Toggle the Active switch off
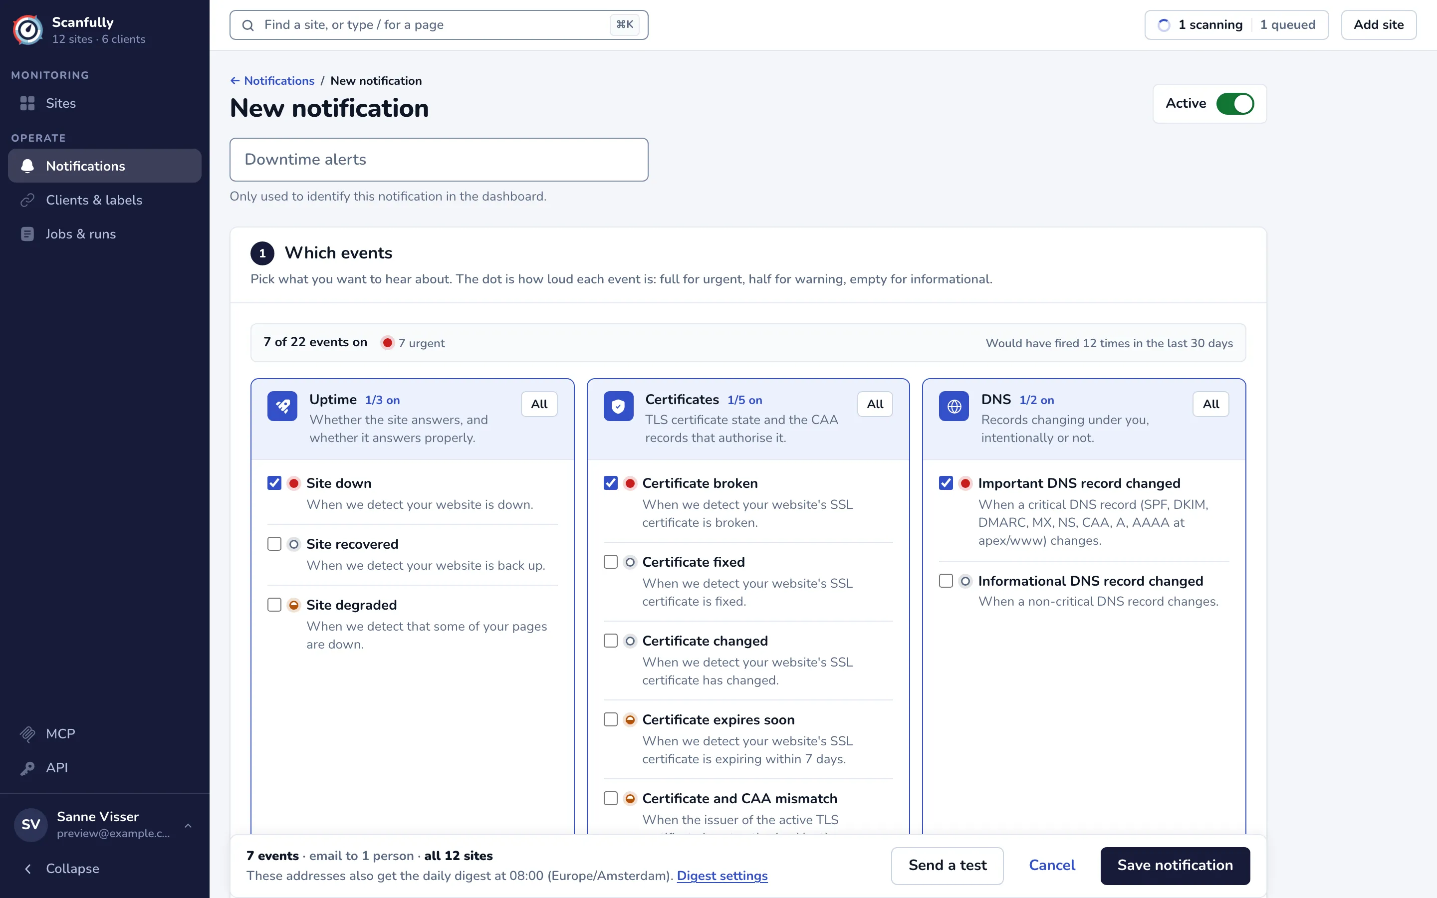1437x898 pixels. click(1235, 104)
